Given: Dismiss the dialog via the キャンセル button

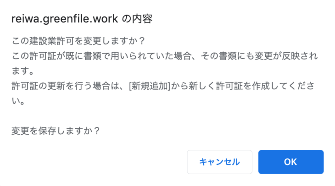Looking at the screenshot, I should click(220, 162).
